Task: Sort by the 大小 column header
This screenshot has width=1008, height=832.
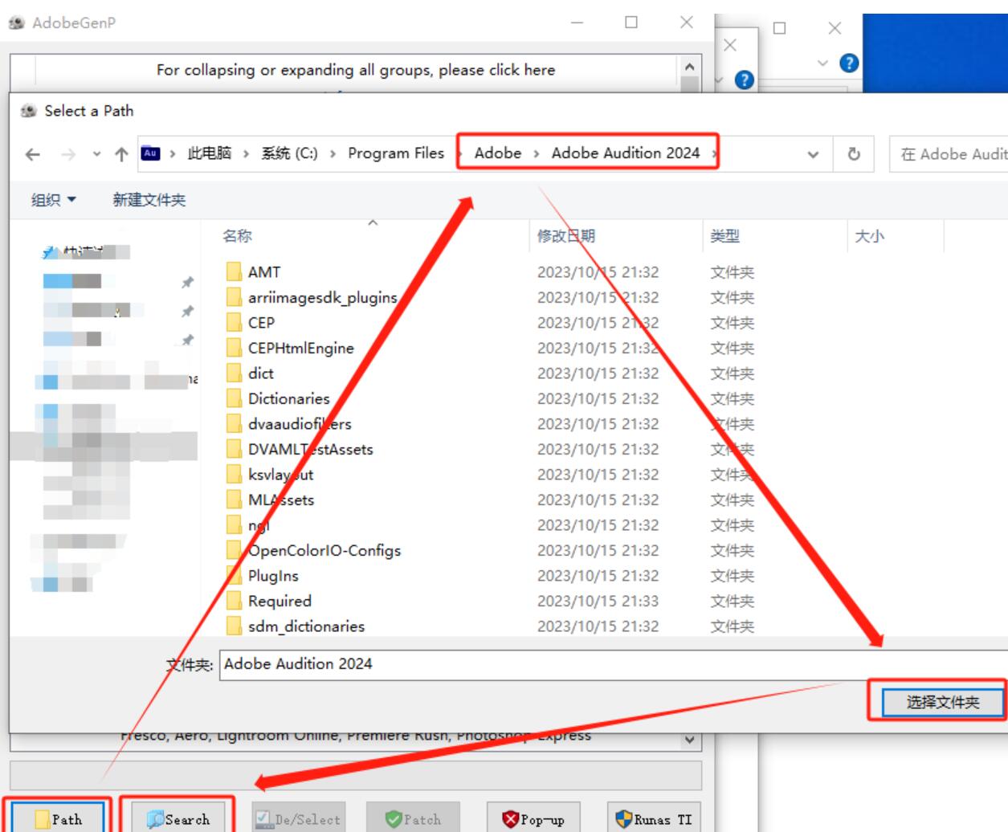Action: 869,236
